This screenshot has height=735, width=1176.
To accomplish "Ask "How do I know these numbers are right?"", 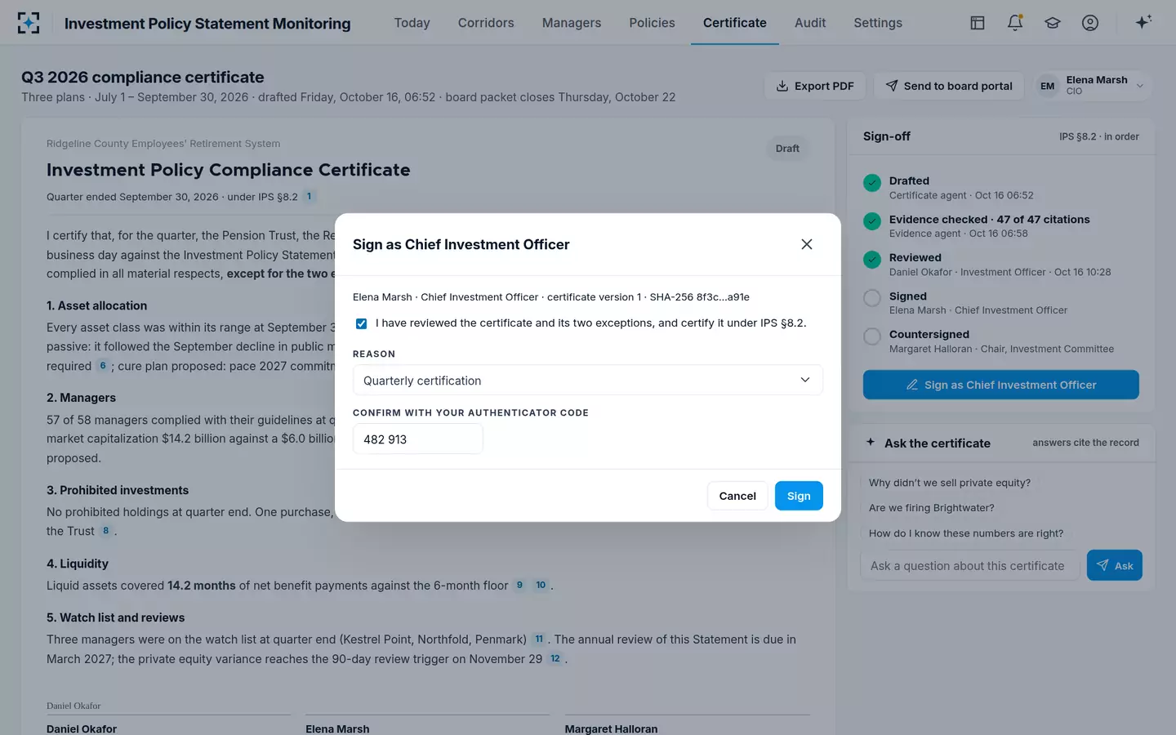I will 966,533.
